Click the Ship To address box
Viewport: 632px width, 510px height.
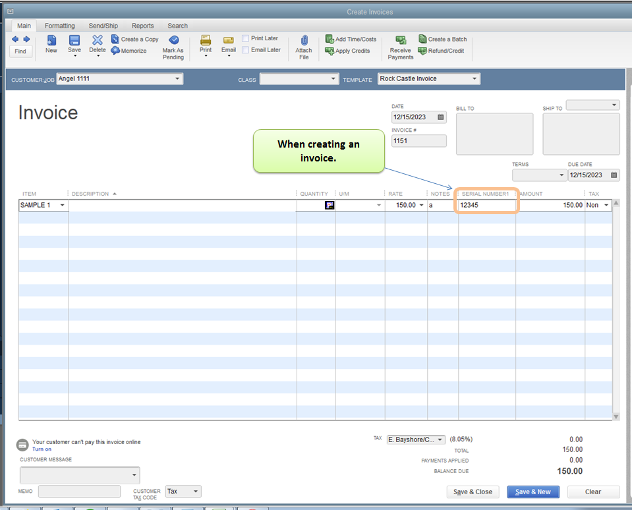(581, 134)
